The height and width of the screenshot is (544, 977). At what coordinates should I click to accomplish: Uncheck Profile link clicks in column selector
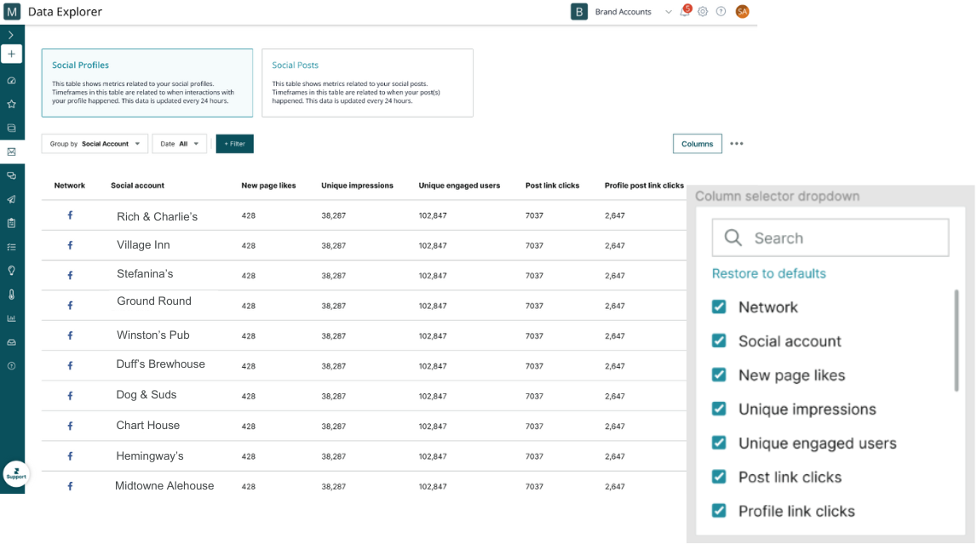pyautogui.click(x=720, y=511)
